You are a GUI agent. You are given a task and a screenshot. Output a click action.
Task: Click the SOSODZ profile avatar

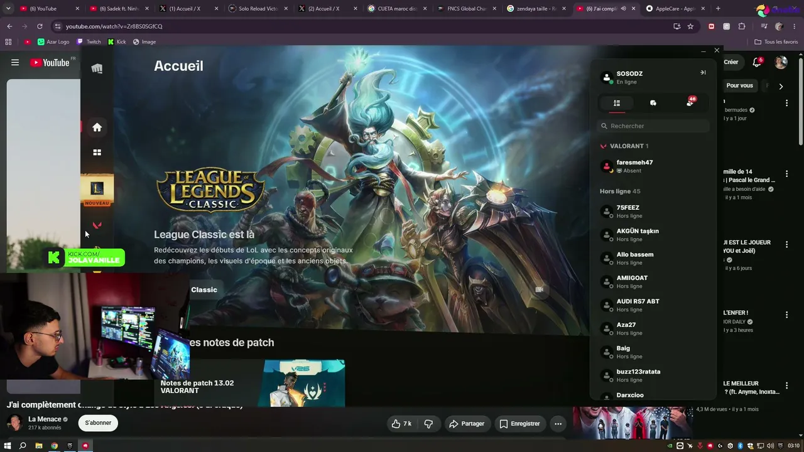click(x=607, y=78)
